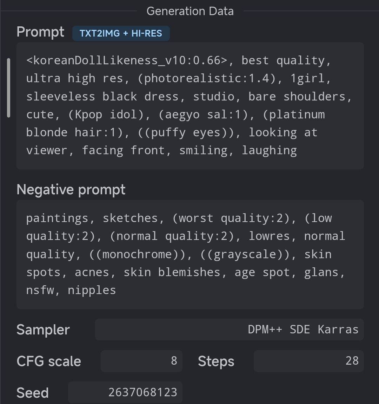Image resolution: width=379 pixels, height=404 pixels.
Task: Click the DPM++ SDE Karras sampler field
Action: click(229, 330)
